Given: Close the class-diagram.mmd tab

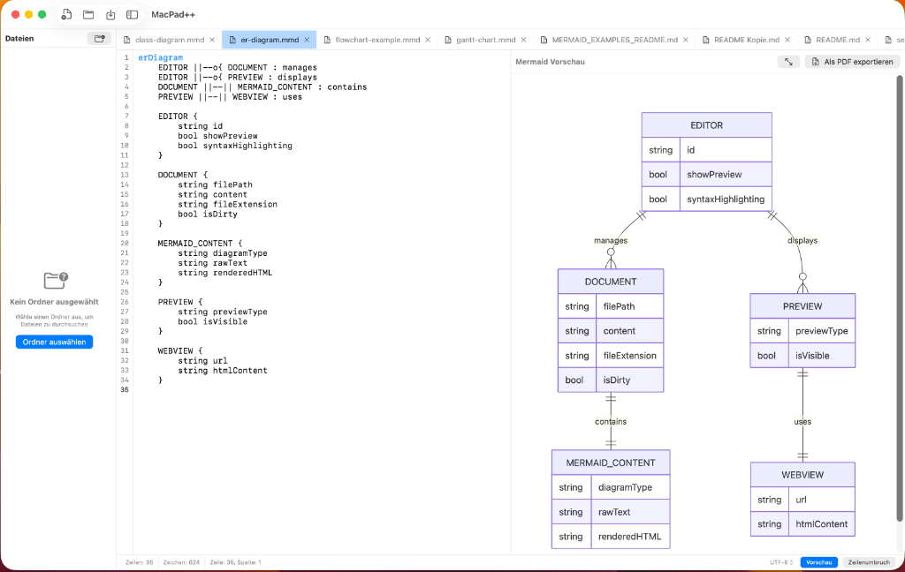Looking at the screenshot, I should (x=212, y=40).
